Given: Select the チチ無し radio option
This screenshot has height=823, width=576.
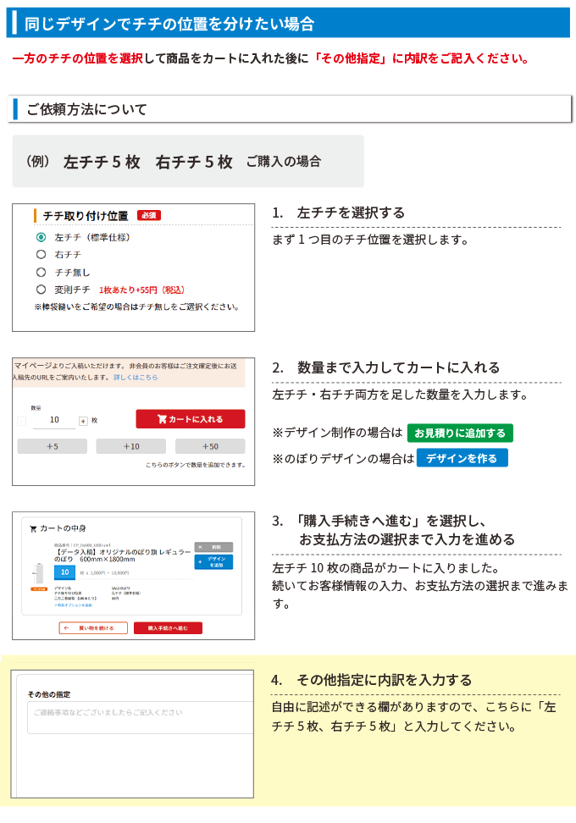Looking at the screenshot, I should pos(41,272).
